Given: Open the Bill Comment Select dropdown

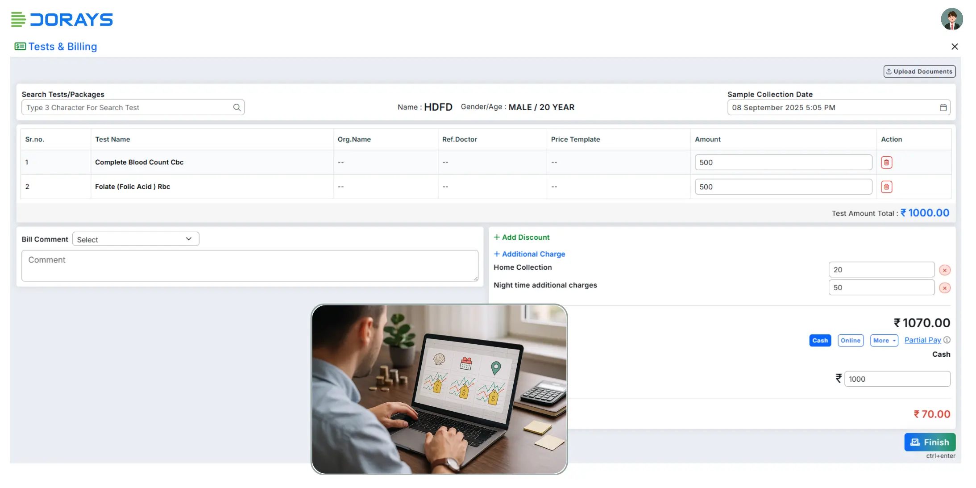Looking at the screenshot, I should (x=136, y=239).
